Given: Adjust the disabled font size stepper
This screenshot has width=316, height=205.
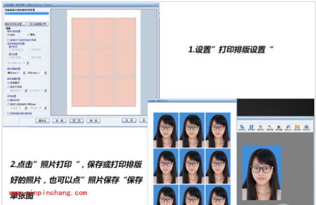Looking at the screenshot, I should click(28, 63).
